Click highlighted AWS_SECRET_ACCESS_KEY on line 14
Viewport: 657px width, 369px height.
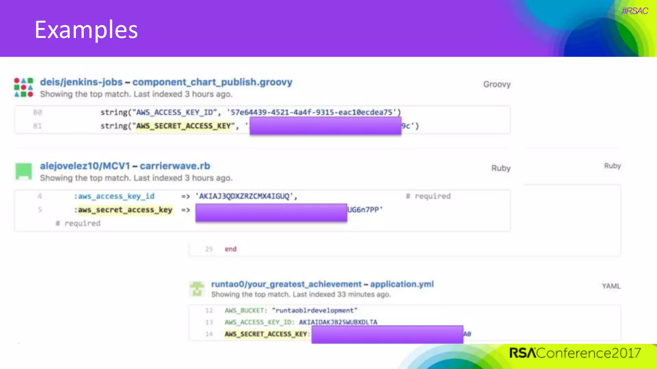point(266,334)
